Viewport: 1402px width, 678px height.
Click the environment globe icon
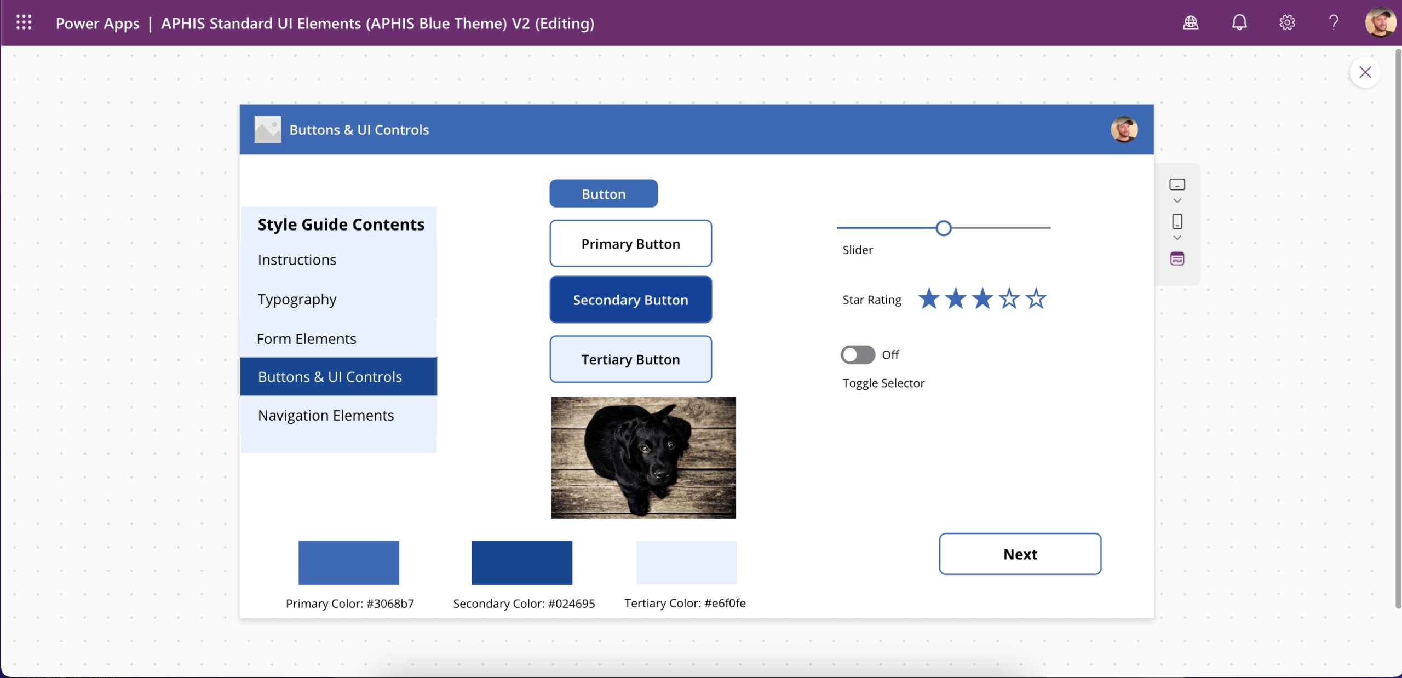1191,22
